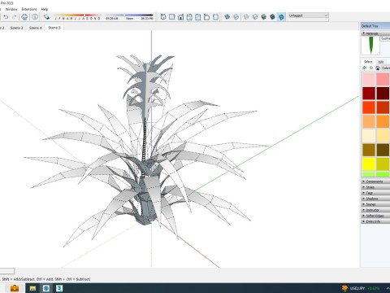Pick the pale cream color swatch

tap(369, 135)
